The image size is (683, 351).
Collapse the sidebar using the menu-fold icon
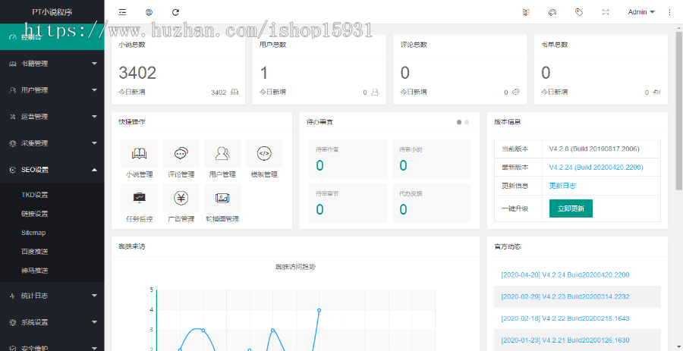[123, 12]
